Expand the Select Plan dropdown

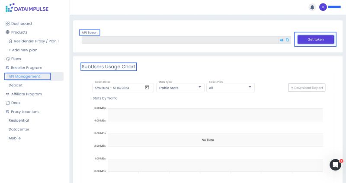click(x=231, y=88)
